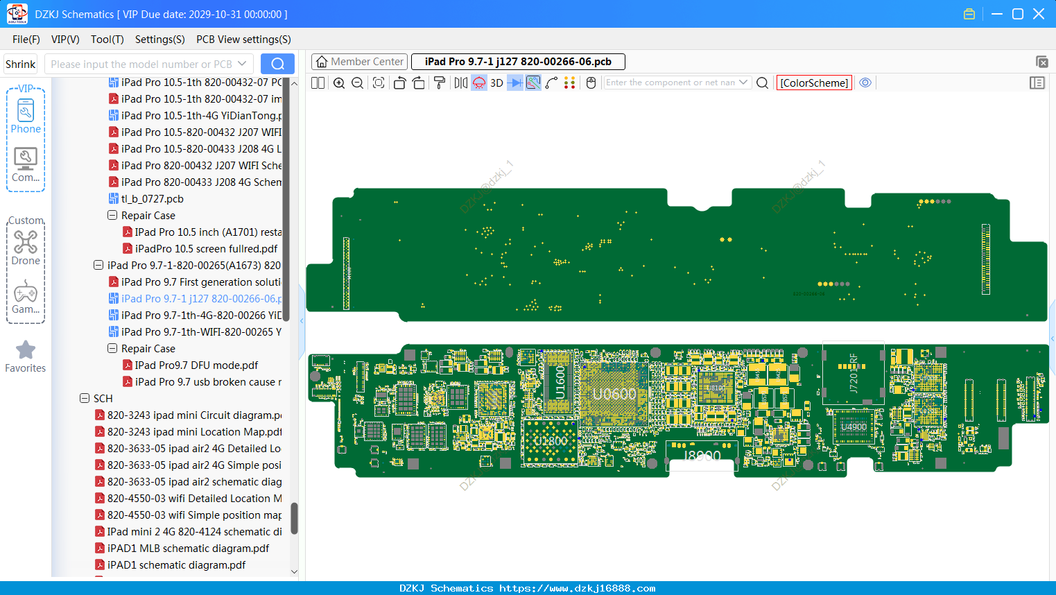This screenshot has height=595, width=1056.
Task: Toggle the split view layout icon
Action: pyautogui.click(x=318, y=83)
